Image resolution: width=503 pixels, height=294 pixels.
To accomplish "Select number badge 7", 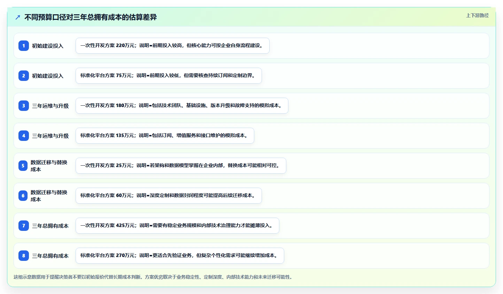I will click(24, 226).
